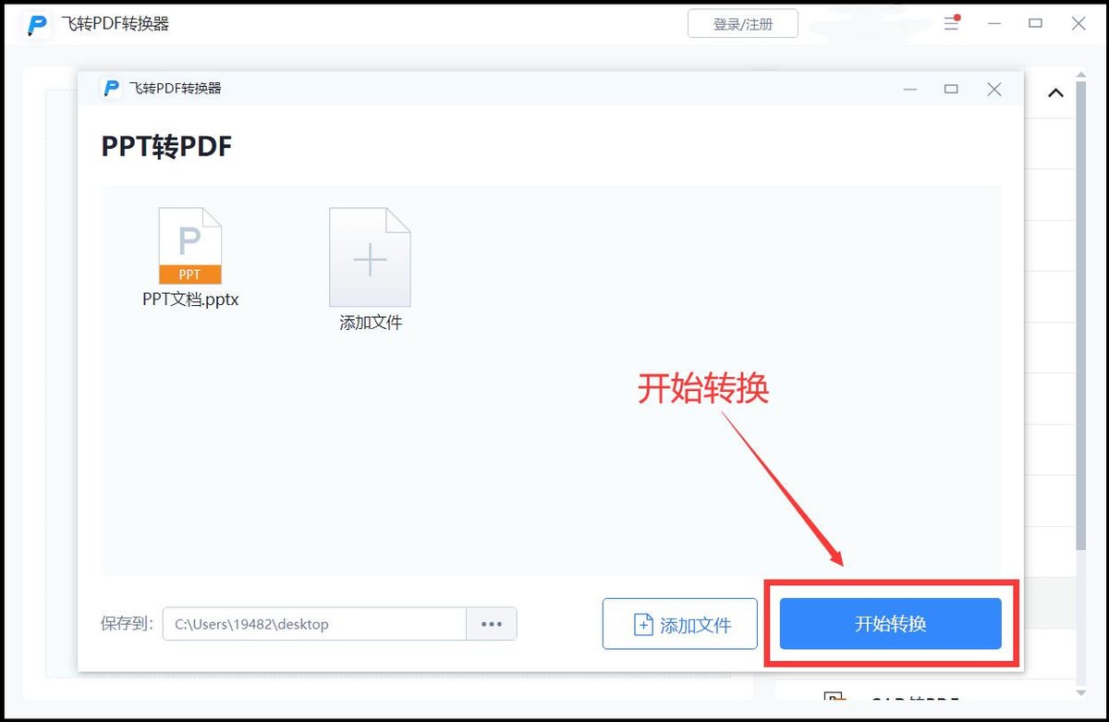Image resolution: width=1109 pixels, height=722 pixels.
Task: Click the app logo in the main title bar
Action: point(35,25)
